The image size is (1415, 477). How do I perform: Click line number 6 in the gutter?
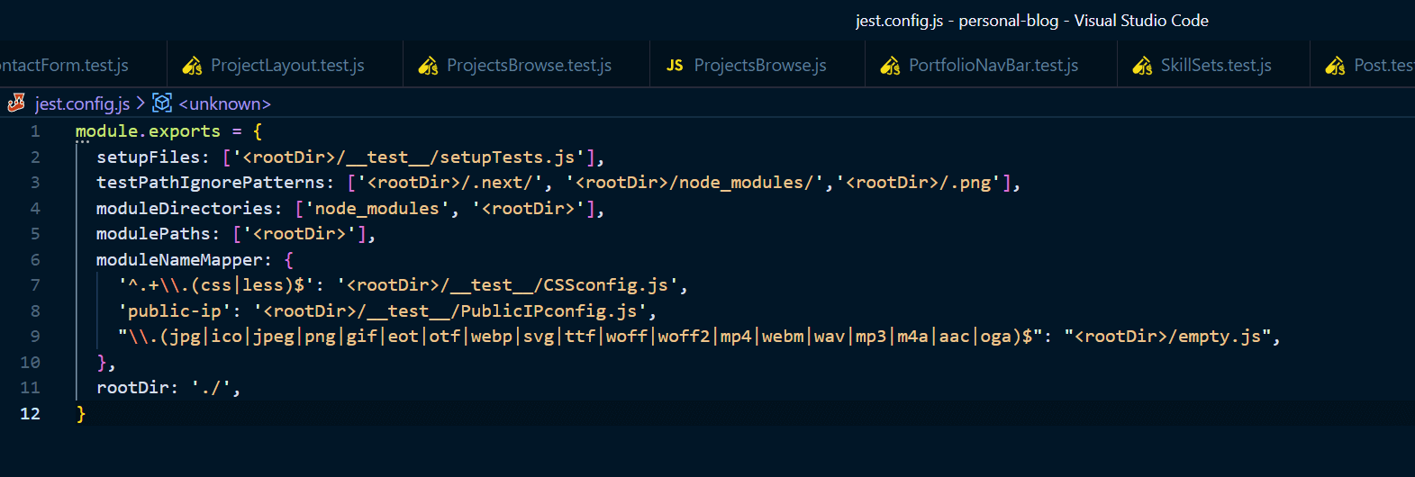[x=35, y=260]
